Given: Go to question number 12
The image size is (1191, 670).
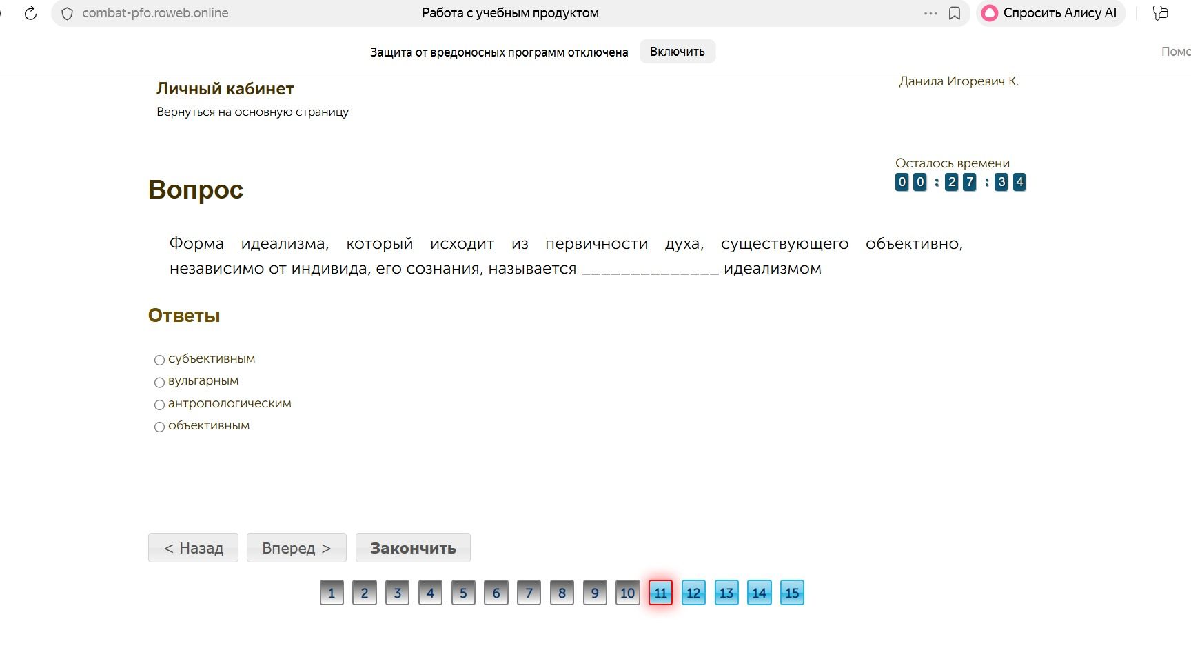Looking at the screenshot, I should click(693, 593).
